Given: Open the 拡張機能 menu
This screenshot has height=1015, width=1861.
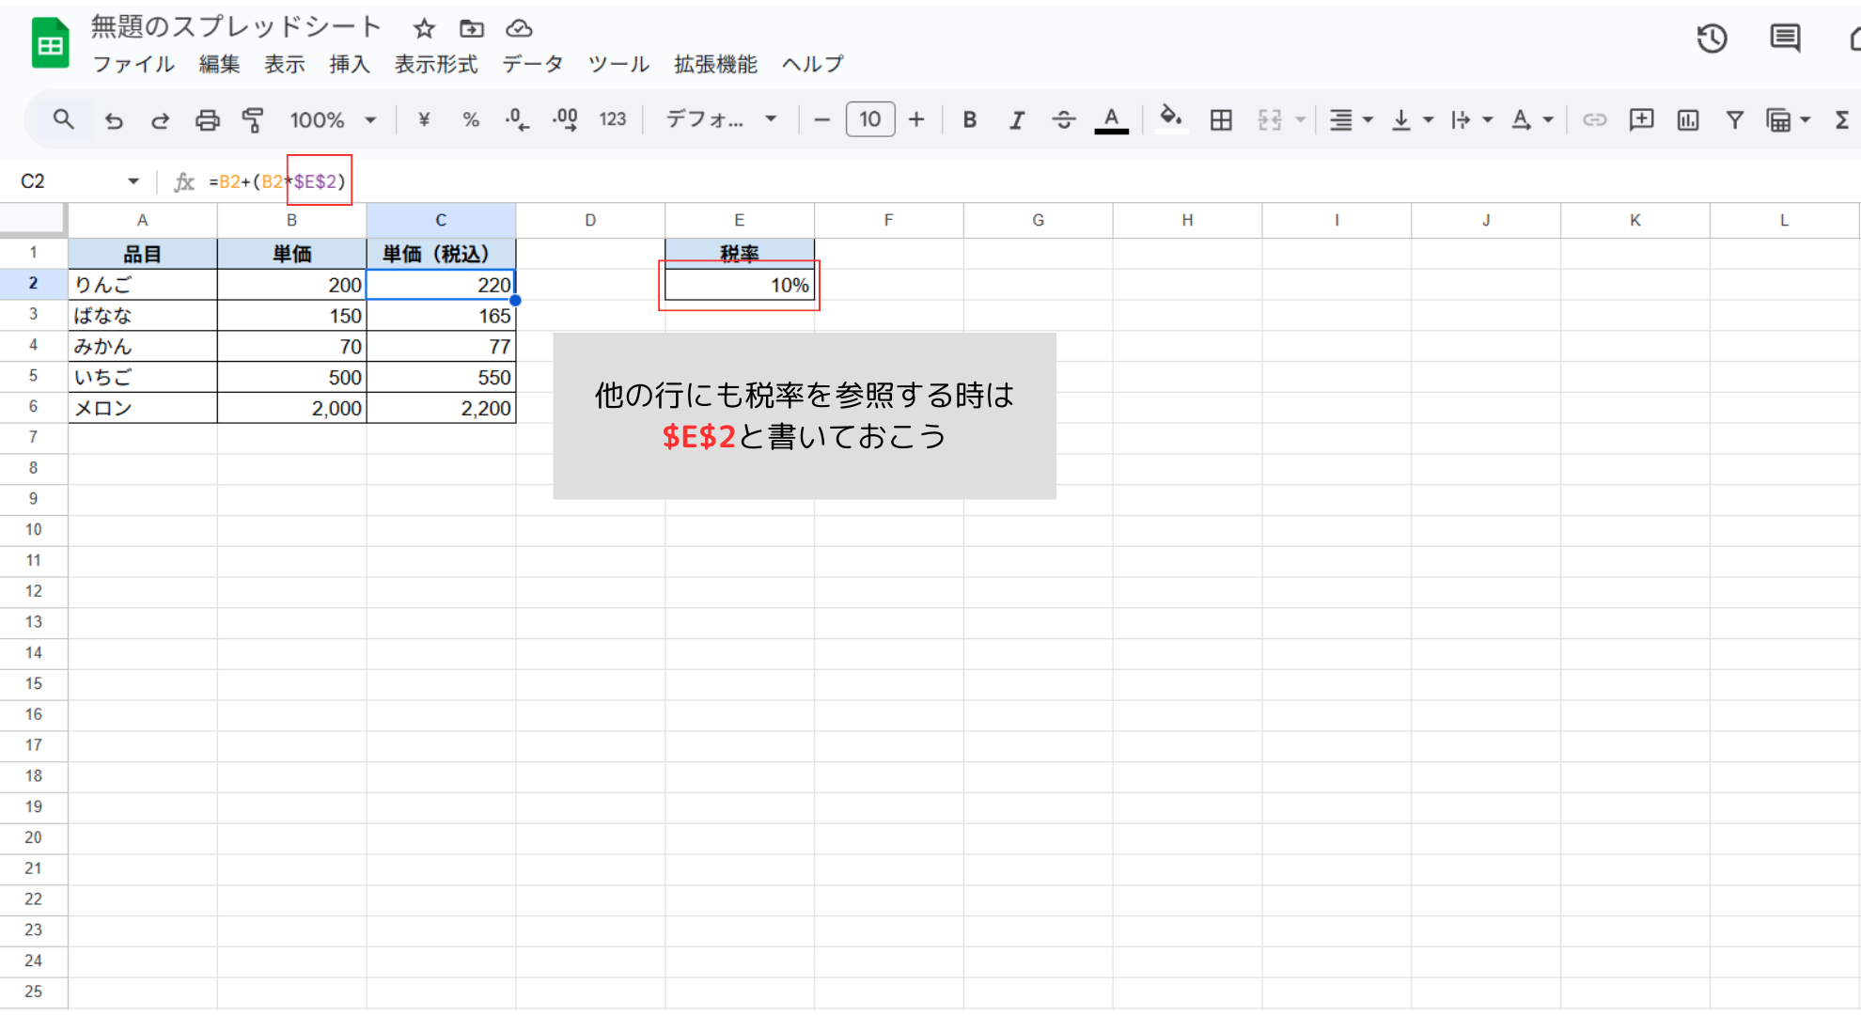Looking at the screenshot, I should coord(715,64).
